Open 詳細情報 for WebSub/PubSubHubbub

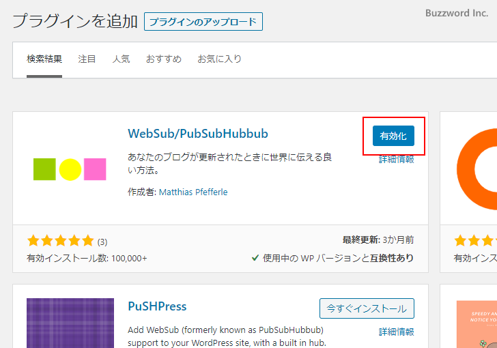(x=397, y=160)
